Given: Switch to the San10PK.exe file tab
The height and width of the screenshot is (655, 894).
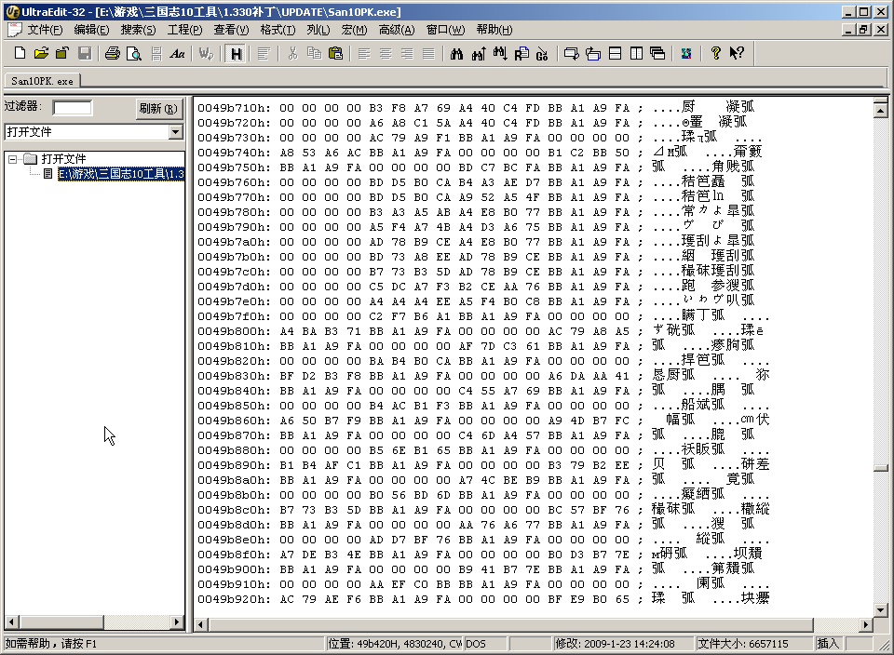Looking at the screenshot, I should click(x=42, y=81).
